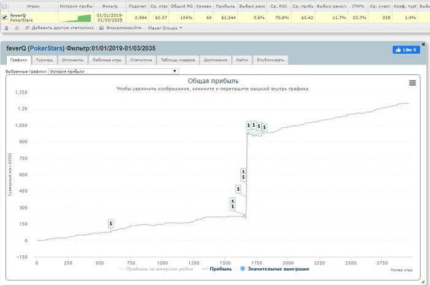Toggle 'Прибыль' legend series
The width and height of the screenshot is (430, 286).
pos(216,269)
